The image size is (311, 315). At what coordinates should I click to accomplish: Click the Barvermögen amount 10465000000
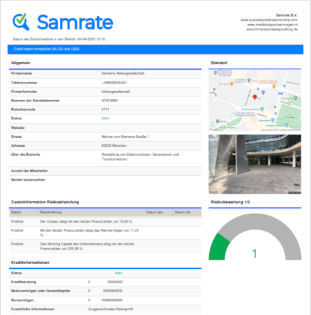coord(112,300)
